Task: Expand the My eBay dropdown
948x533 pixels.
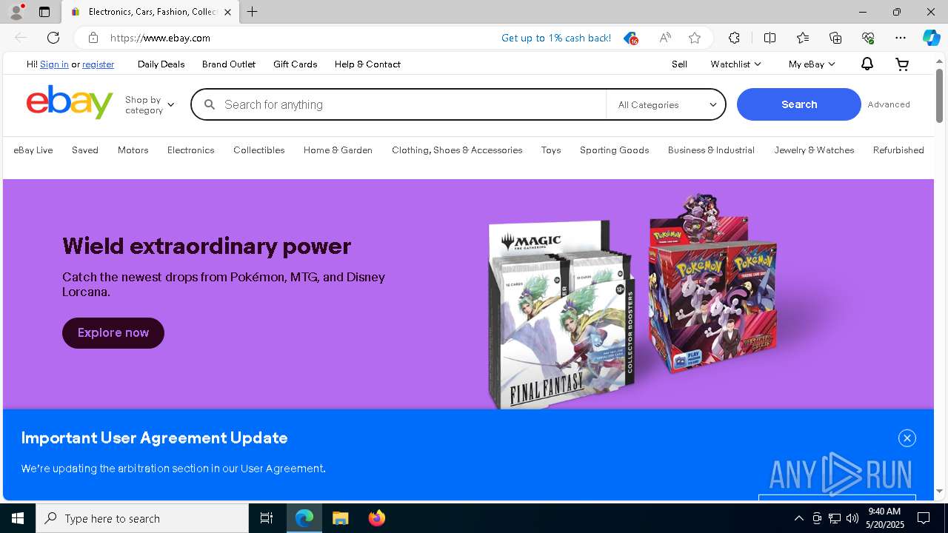Action: 812,64
